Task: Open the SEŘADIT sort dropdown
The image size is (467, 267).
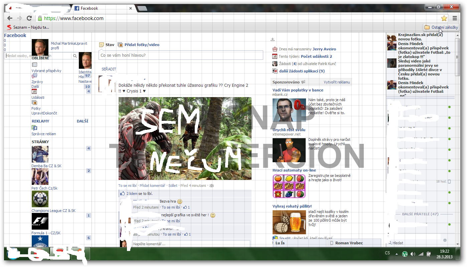Action: pos(109,69)
